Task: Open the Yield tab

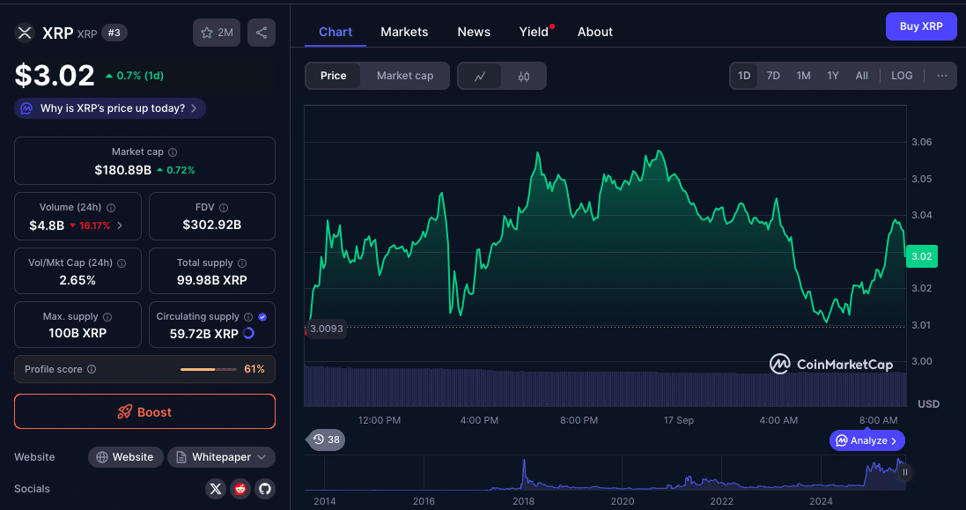Action: [x=535, y=32]
